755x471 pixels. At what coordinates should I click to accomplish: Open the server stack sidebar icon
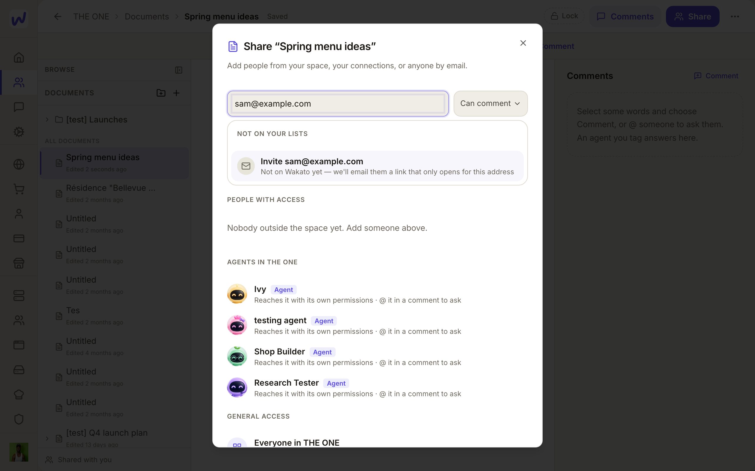[x=19, y=296]
